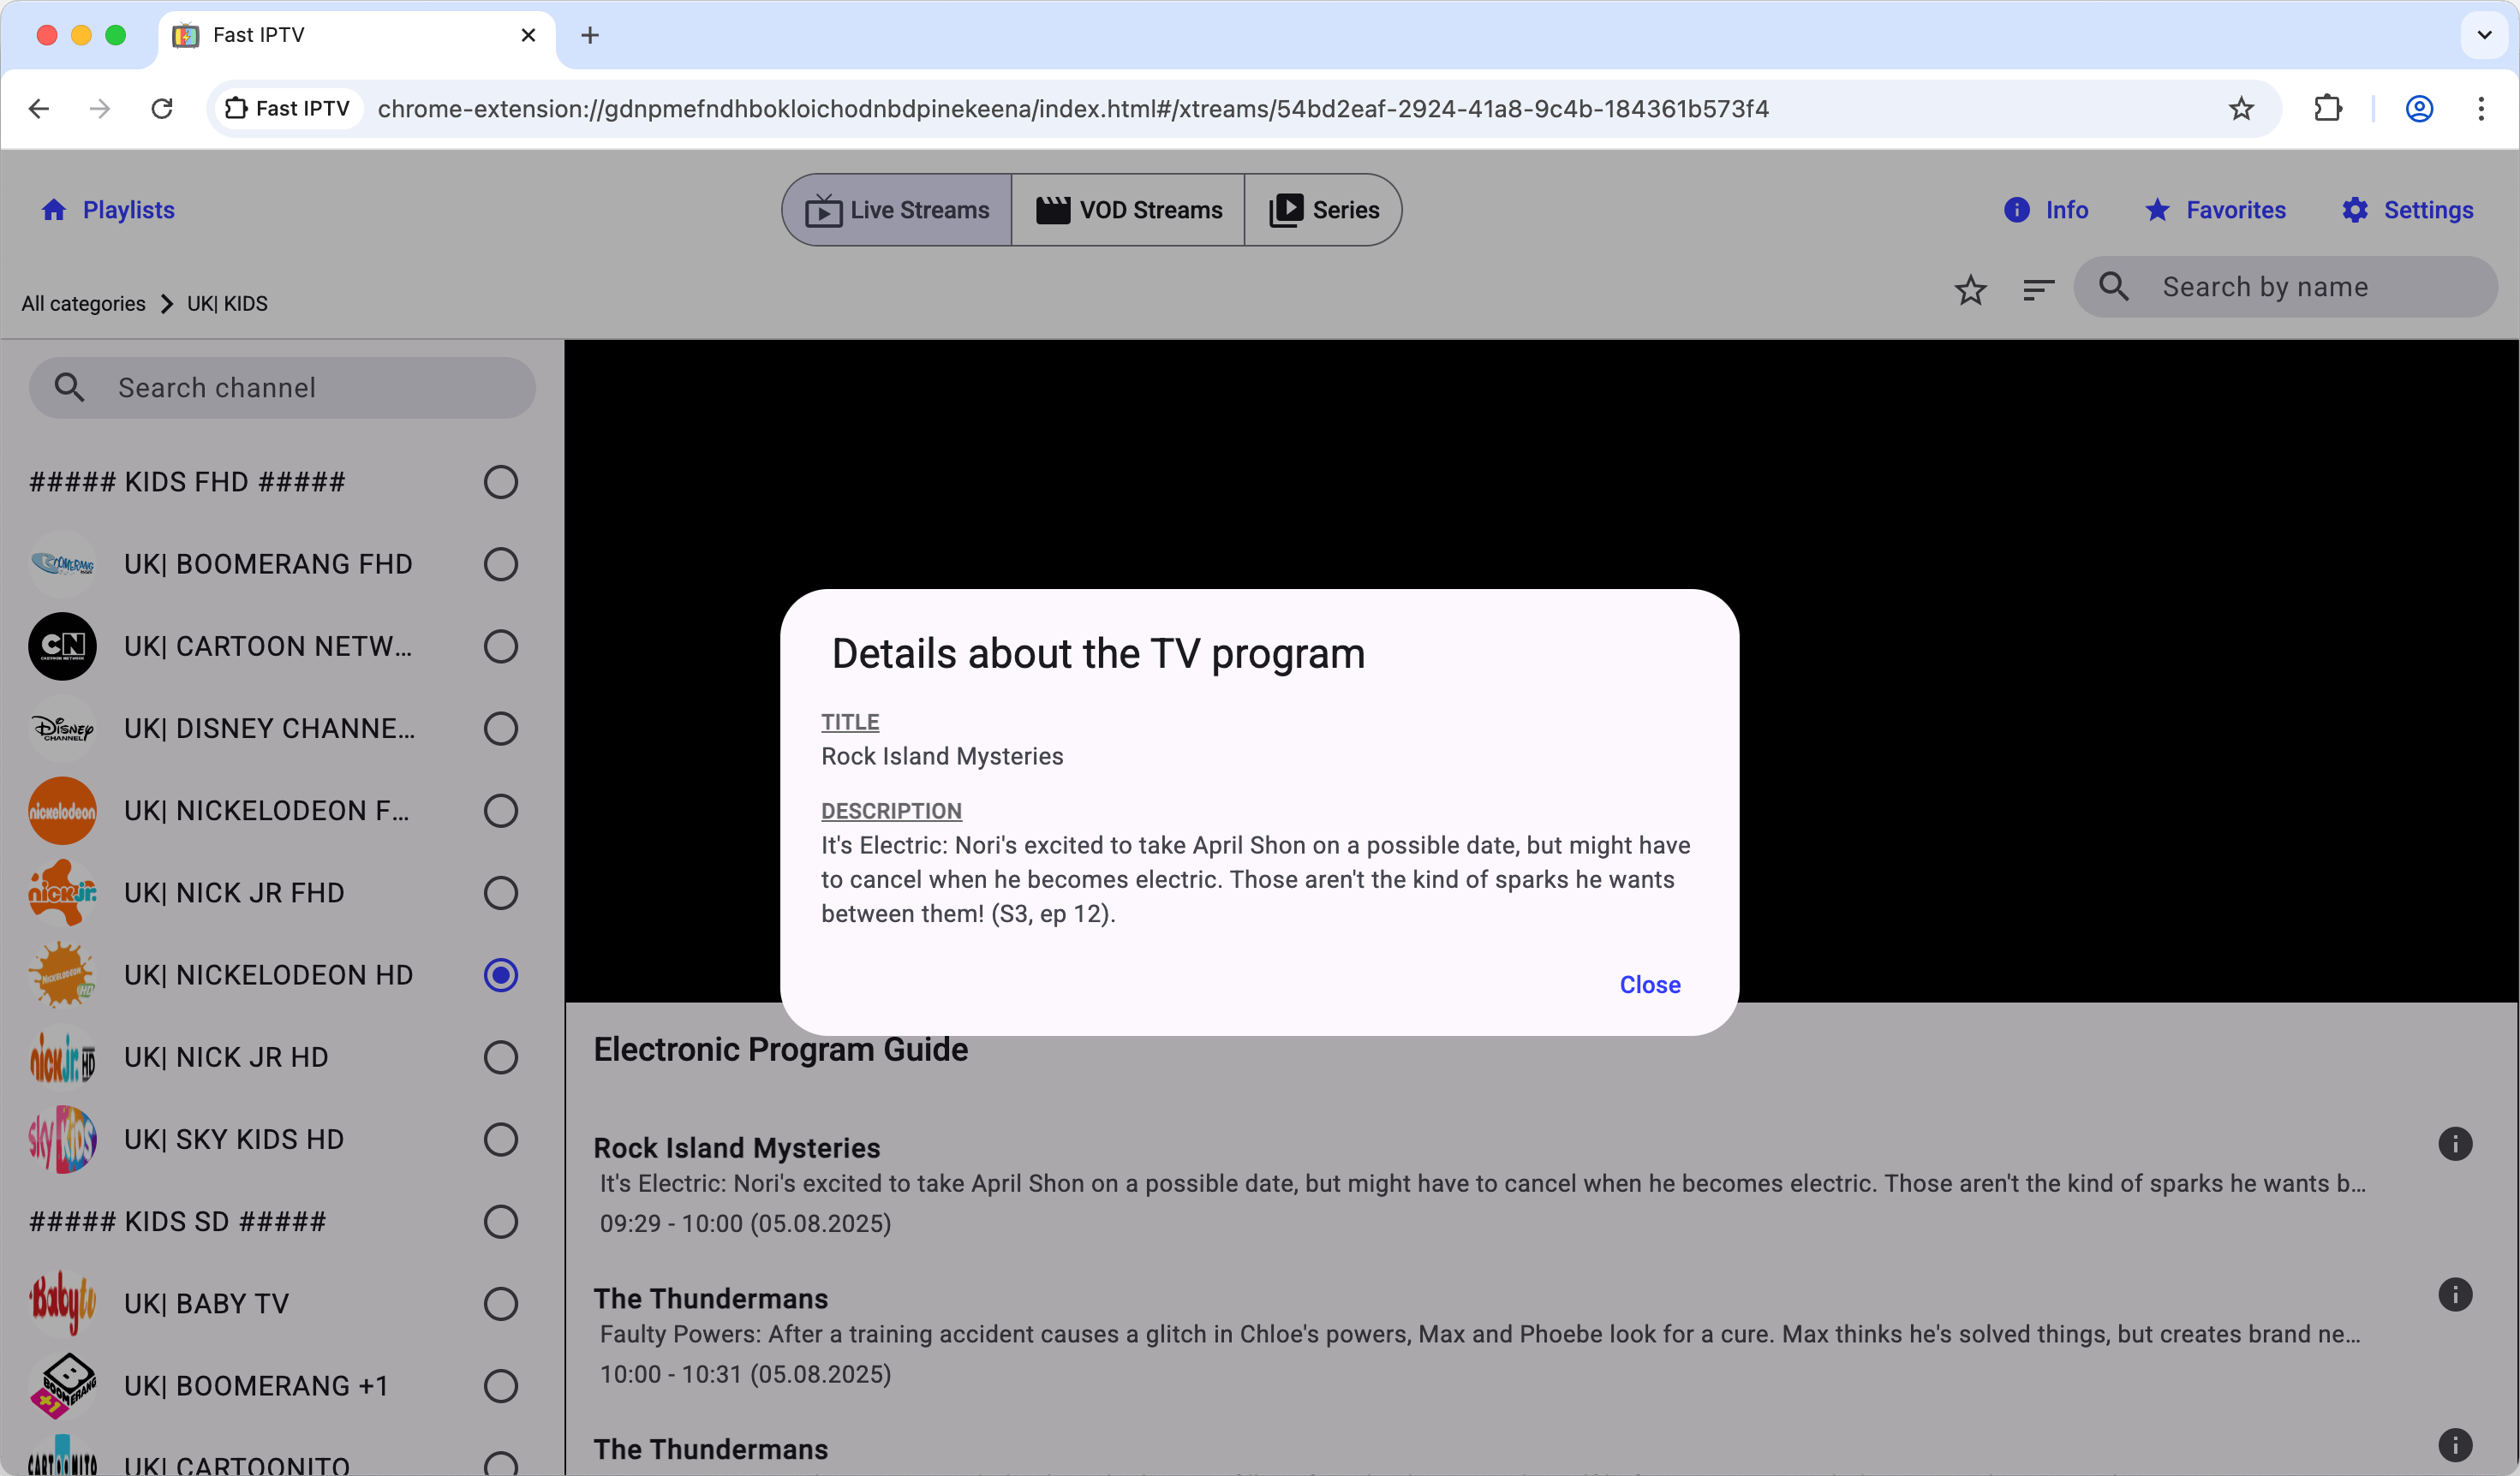Select UK| BOOMERANG +1 radio button

pos(500,1386)
